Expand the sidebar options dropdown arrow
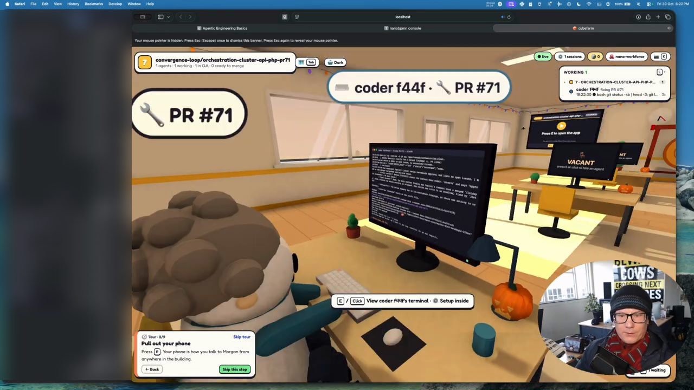694x390 pixels. point(168,17)
